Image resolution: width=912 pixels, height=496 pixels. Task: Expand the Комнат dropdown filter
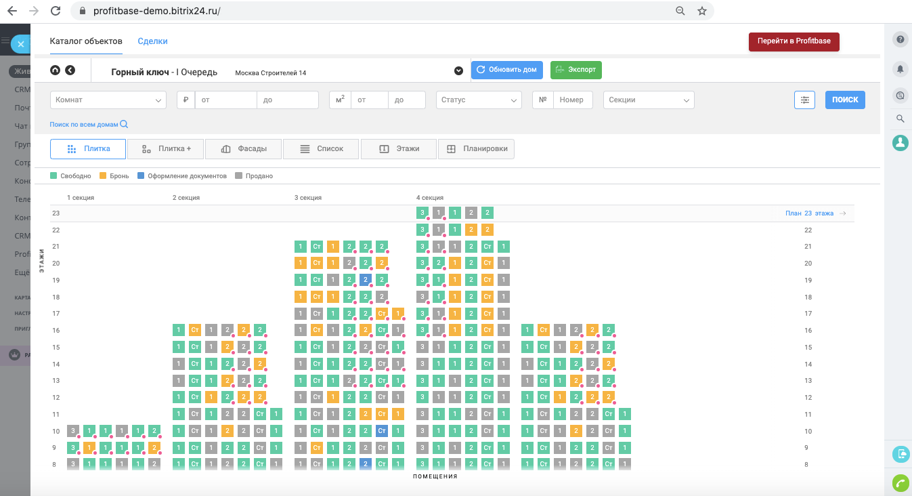(x=108, y=100)
